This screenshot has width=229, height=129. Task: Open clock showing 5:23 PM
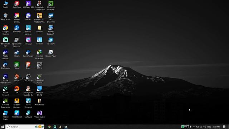pos(216,126)
